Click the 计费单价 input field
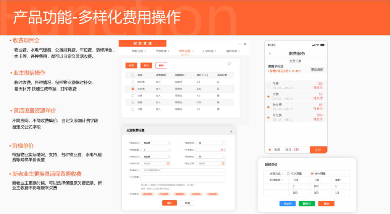Viewport: 391px width, 214px height. pos(211,150)
